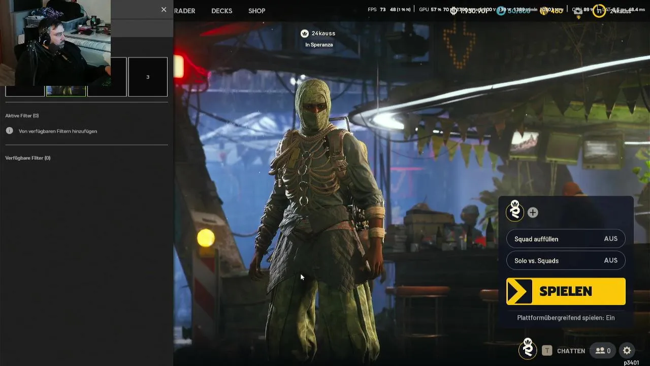The width and height of the screenshot is (650, 366).
Task: Toggle the Squad auffüllen option
Action: tap(566, 239)
